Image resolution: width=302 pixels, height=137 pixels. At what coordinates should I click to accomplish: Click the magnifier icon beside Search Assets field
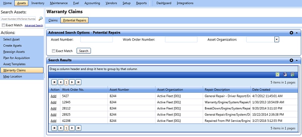[40, 19]
